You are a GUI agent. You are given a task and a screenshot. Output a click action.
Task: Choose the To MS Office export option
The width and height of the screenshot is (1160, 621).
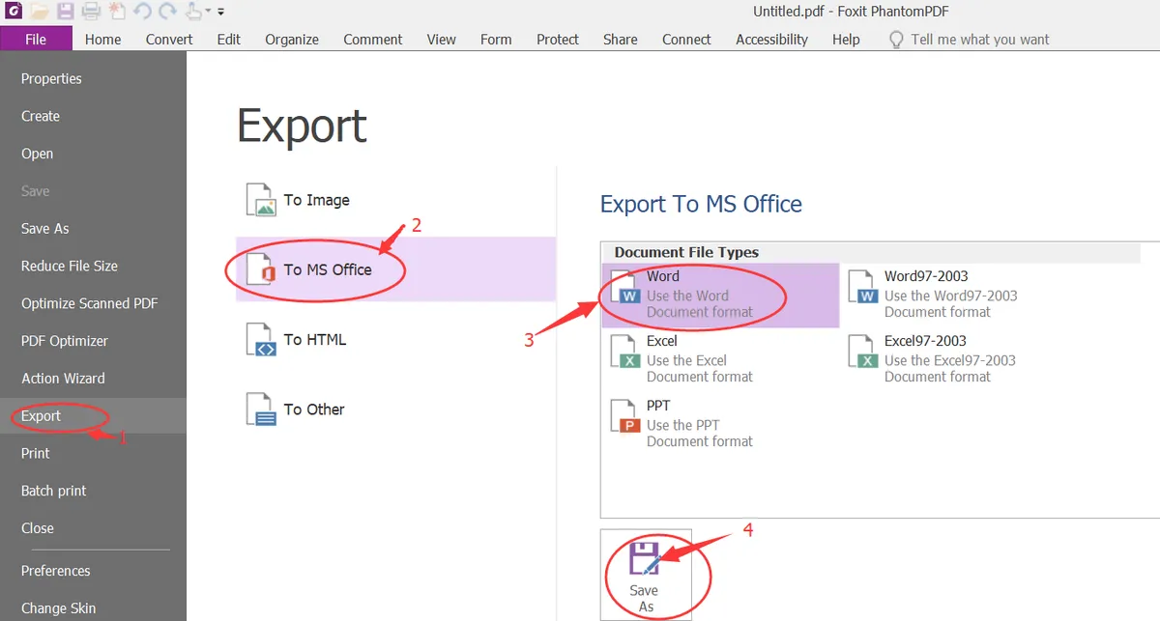395,268
